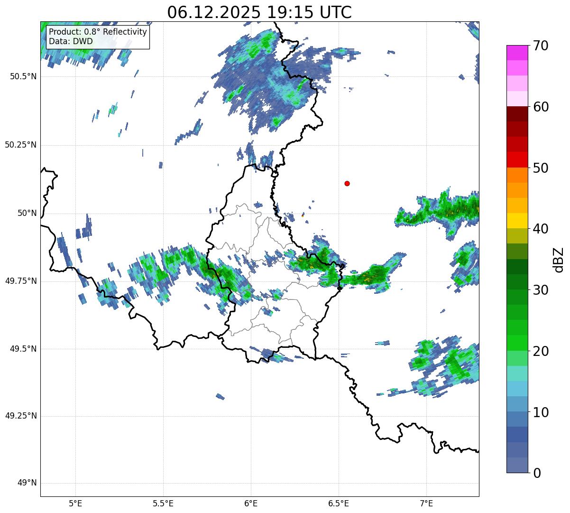
Task: Click the 7°E longitude label
Action: tap(427, 504)
